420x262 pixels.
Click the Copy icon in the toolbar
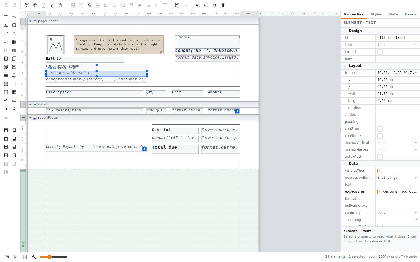click(x=35, y=5)
